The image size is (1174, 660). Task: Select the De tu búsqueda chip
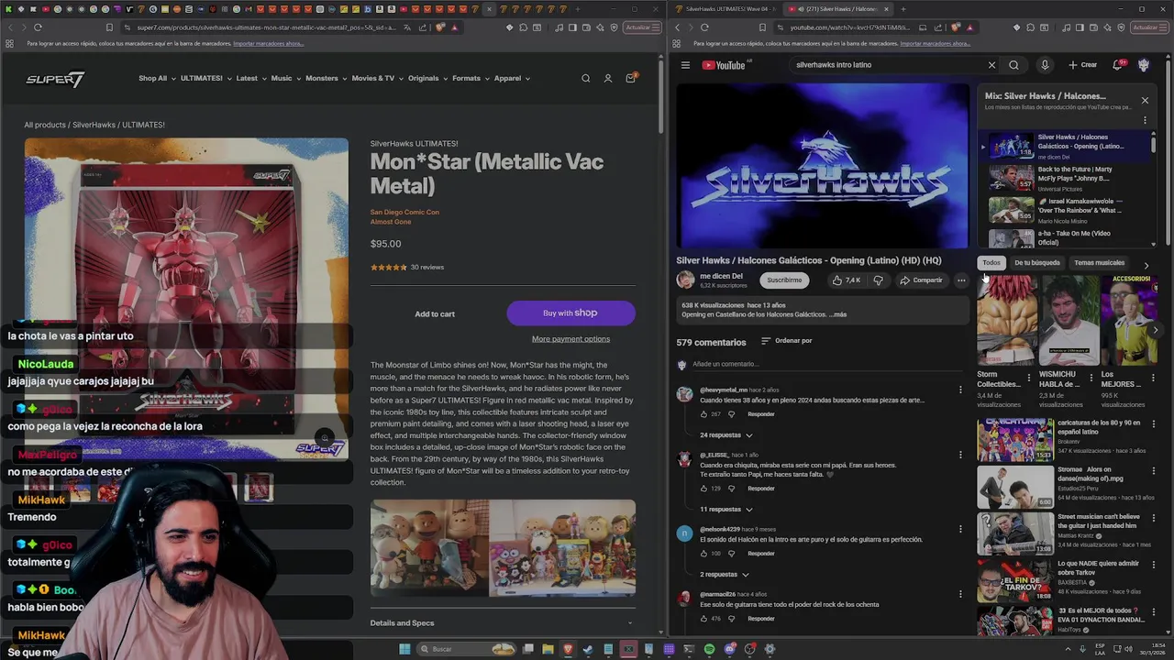(x=1037, y=263)
